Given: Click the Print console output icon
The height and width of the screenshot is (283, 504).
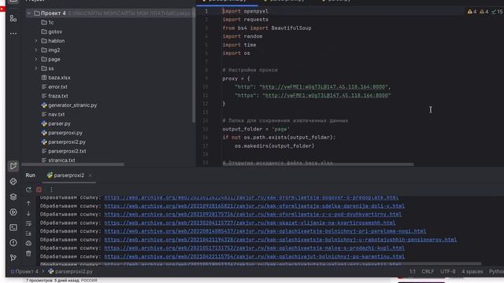Looking at the screenshot, I should 28,244.
